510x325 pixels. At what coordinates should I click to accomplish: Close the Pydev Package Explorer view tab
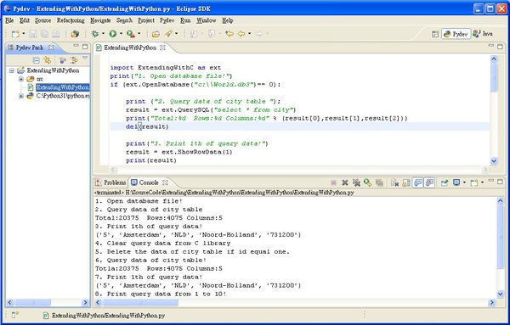tap(51, 48)
